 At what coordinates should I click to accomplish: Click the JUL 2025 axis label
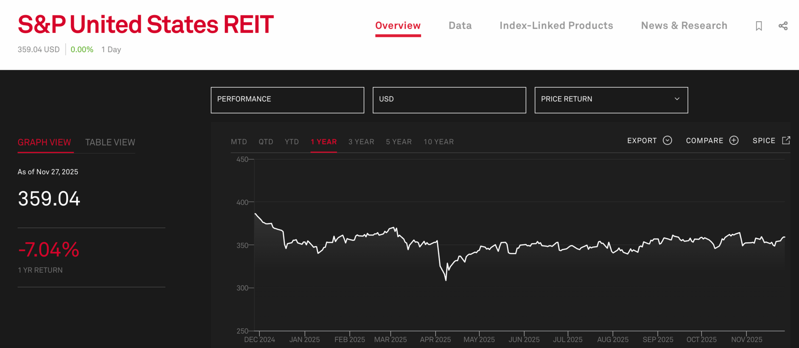[x=568, y=340]
